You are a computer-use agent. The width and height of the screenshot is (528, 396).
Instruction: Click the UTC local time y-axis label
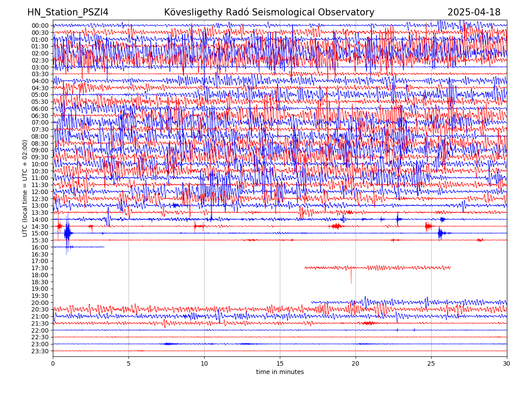coord(25,188)
